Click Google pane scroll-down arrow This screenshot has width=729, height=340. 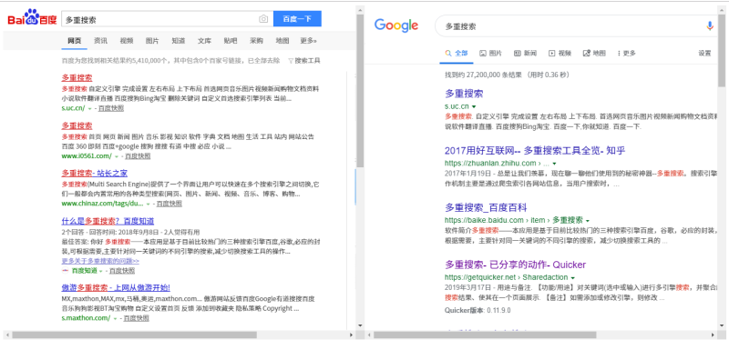click(x=722, y=326)
